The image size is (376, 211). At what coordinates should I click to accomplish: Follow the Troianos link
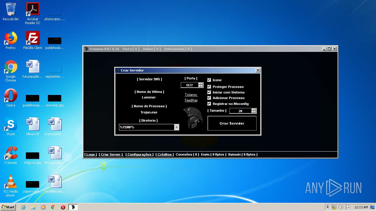[x=191, y=95]
